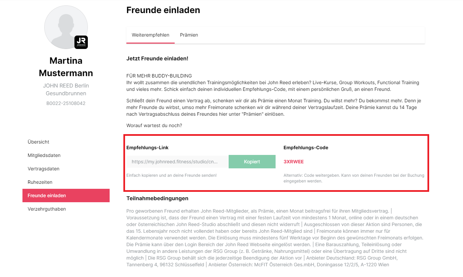Viewport: 463px width, 277px height.
Task: Click the Teilnahmebedingungen heading
Action: point(157,199)
